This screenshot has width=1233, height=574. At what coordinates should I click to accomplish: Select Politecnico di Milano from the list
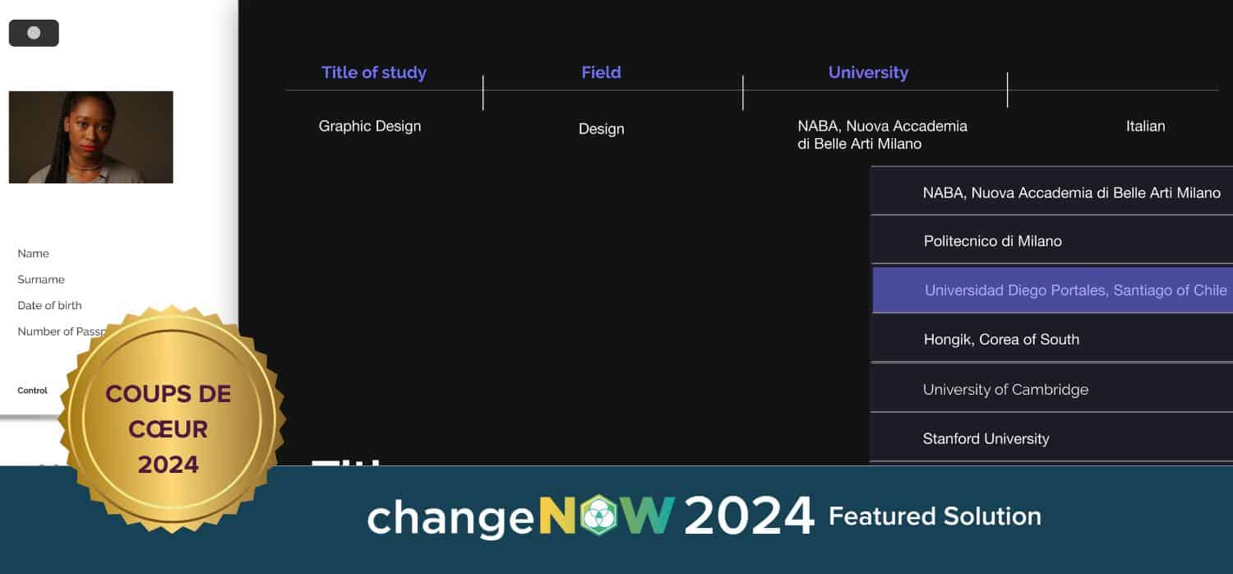coord(992,241)
